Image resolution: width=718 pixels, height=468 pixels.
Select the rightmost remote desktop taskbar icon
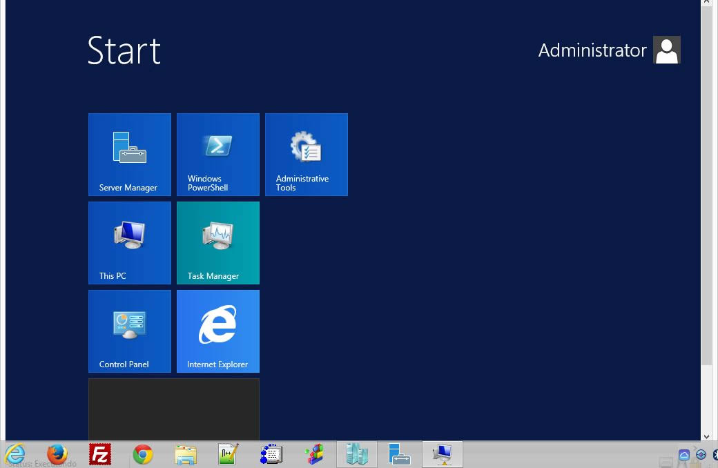[442, 454]
